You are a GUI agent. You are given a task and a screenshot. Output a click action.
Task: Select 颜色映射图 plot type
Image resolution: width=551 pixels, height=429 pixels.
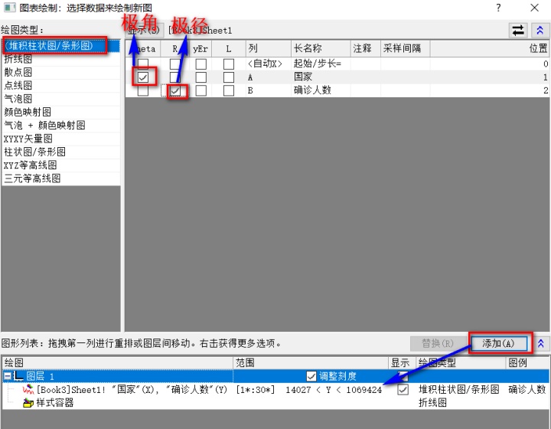[60, 112]
